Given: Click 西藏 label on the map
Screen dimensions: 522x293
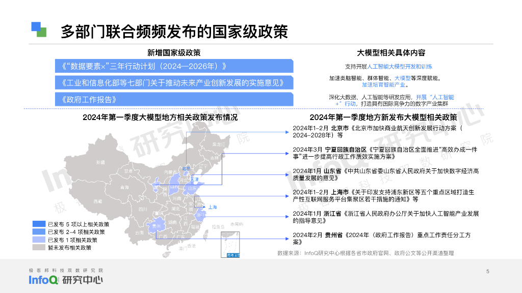Looking at the screenshot, I should click(97, 201).
